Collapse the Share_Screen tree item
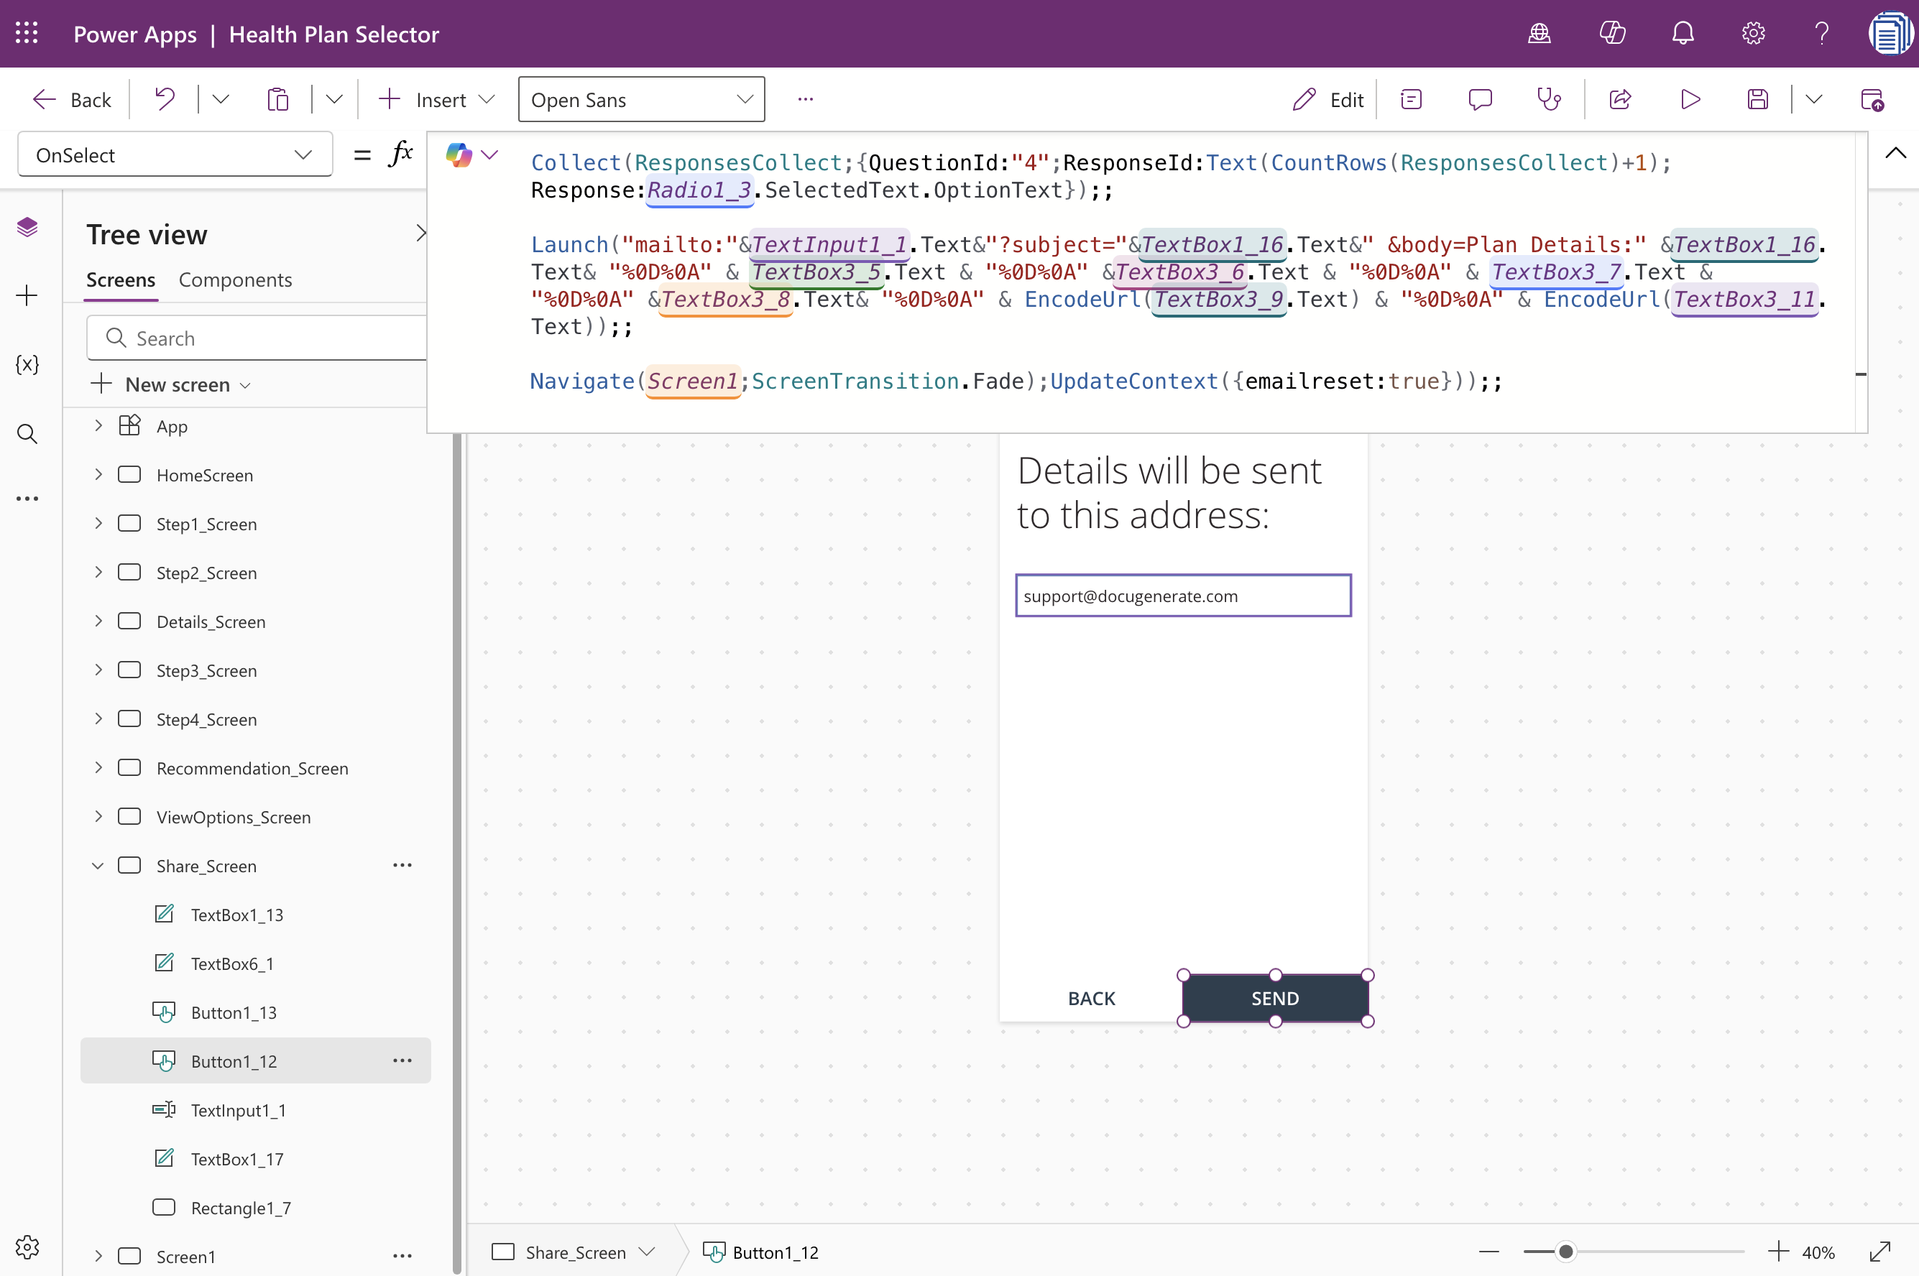Screen dimensions: 1919x1276 (x=98, y=865)
